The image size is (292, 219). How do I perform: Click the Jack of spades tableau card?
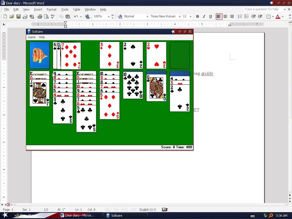click(39, 93)
